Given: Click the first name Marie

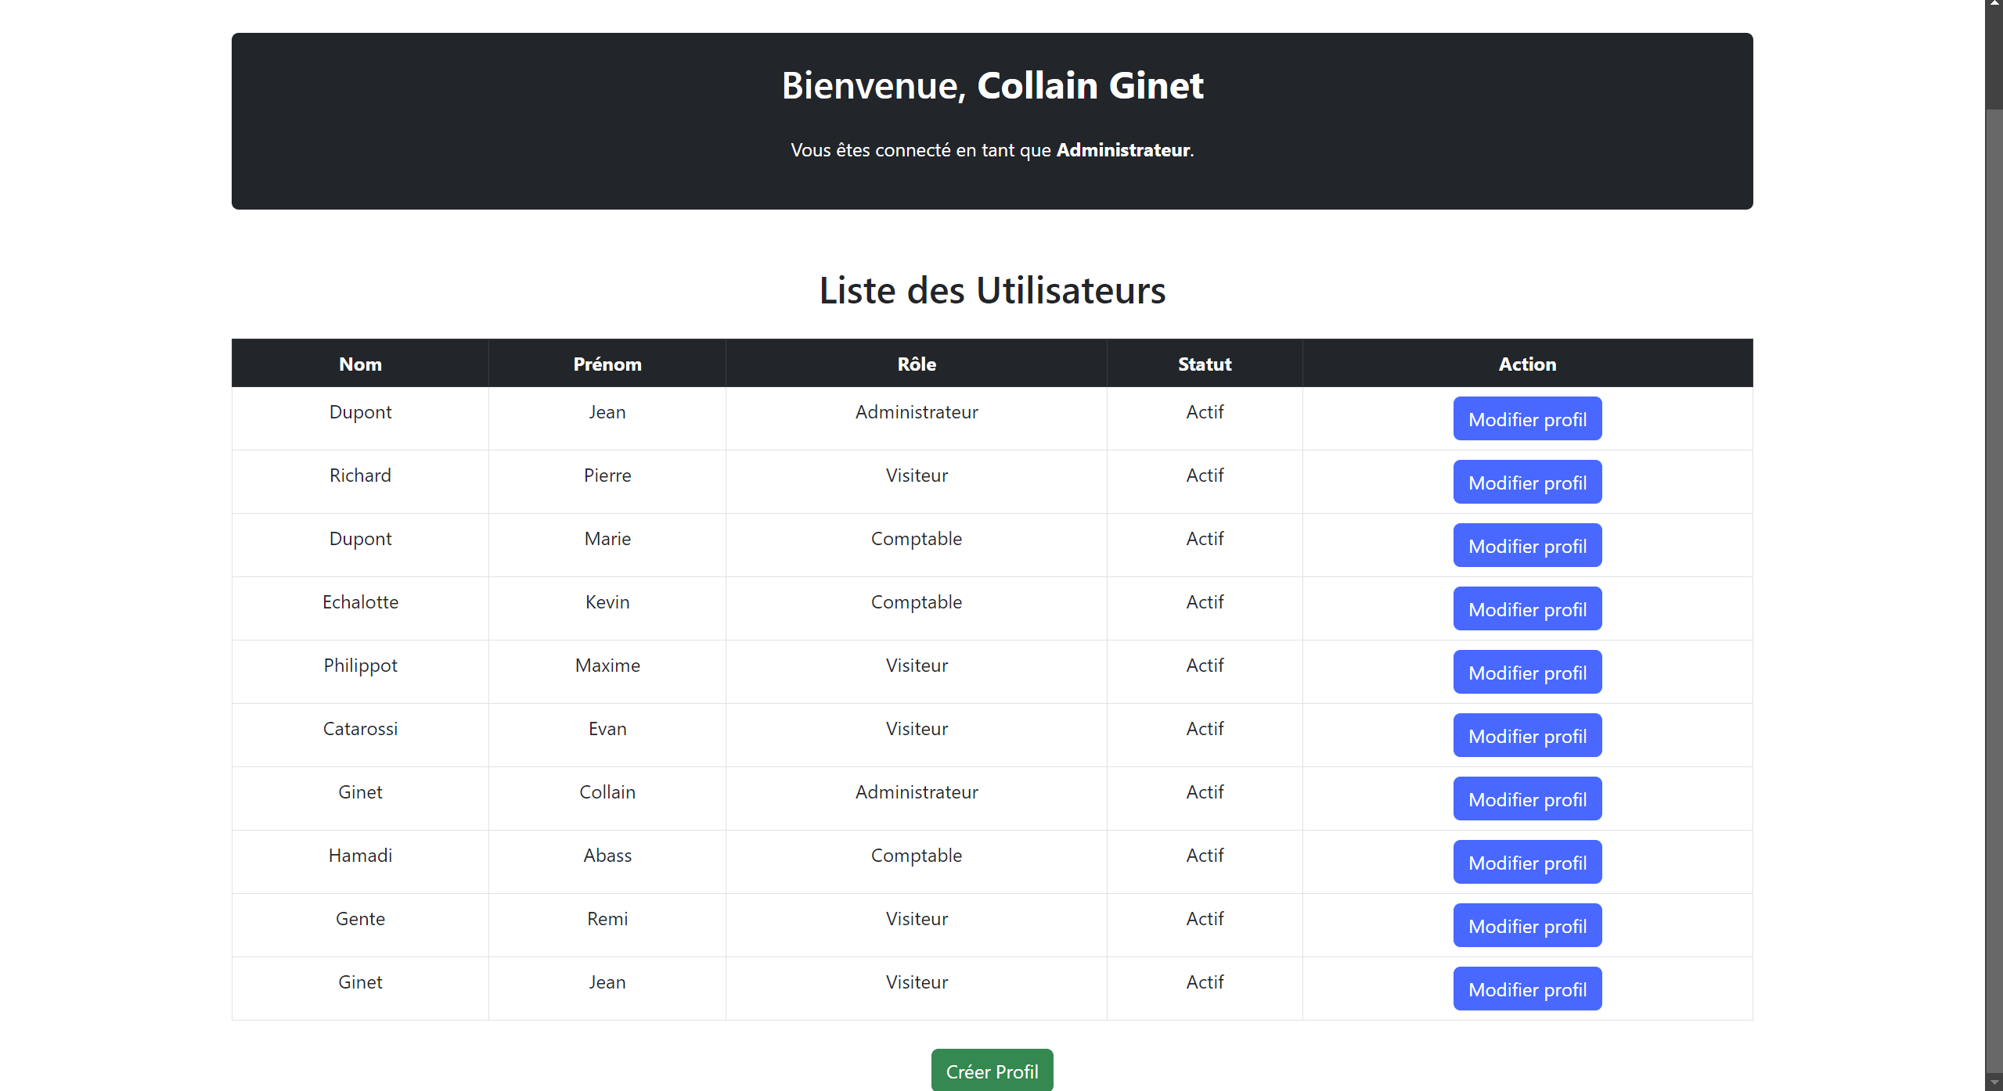Looking at the screenshot, I should (x=607, y=539).
